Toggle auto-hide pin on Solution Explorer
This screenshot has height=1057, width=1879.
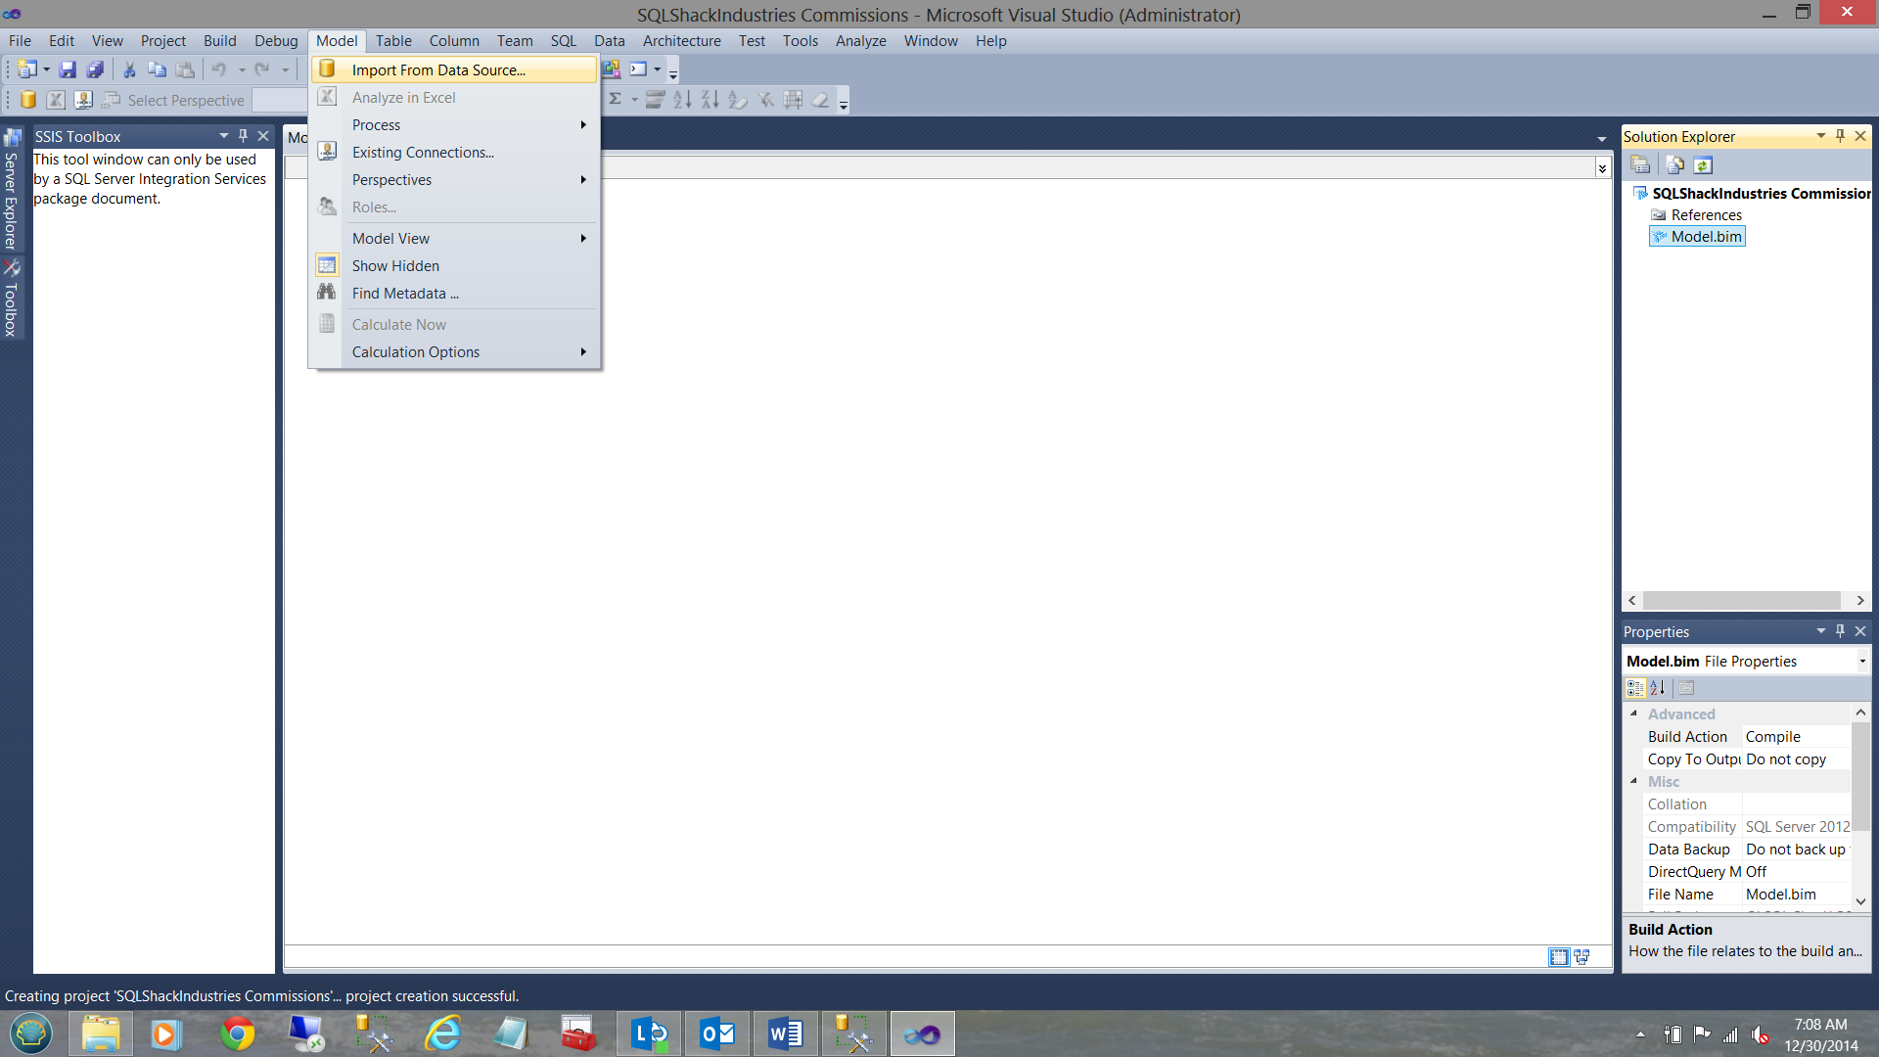coord(1840,136)
